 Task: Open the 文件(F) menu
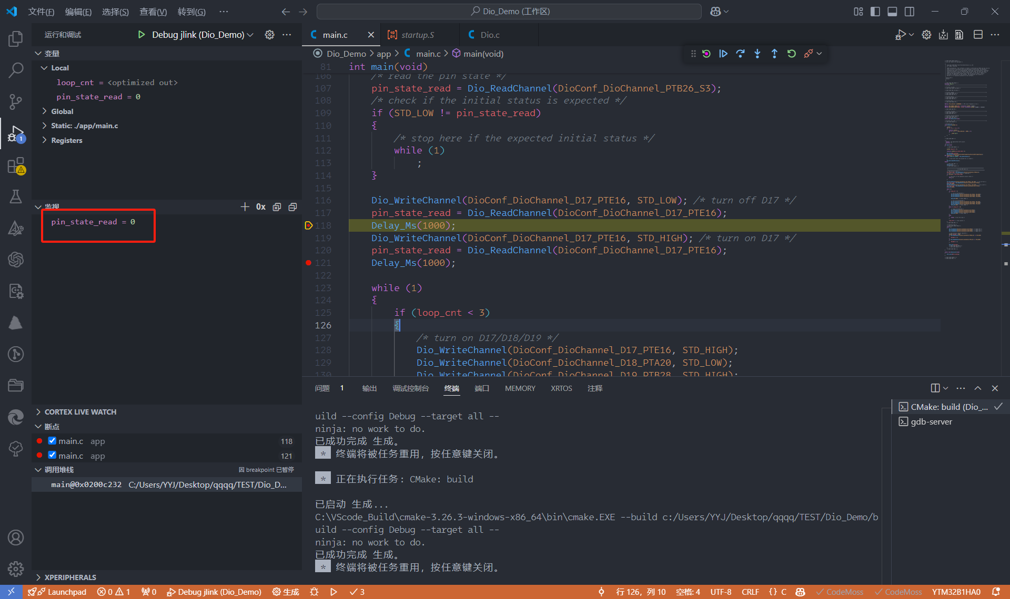pyautogui.click(x=41, y=11)
